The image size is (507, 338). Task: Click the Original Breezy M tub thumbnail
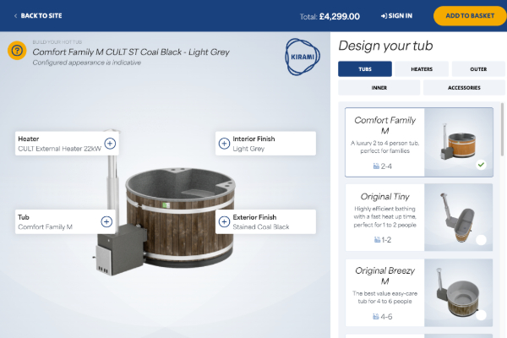[x=459, y=292]
